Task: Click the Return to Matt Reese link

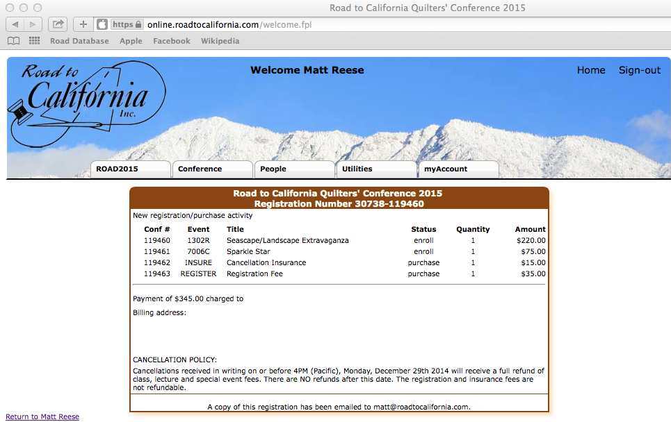Action: coord(42,416)
